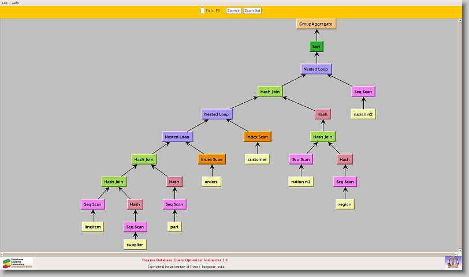Click the horizontal scrollbar below the plan canvas
469x277 pixels.
click(x=231, y=254)
